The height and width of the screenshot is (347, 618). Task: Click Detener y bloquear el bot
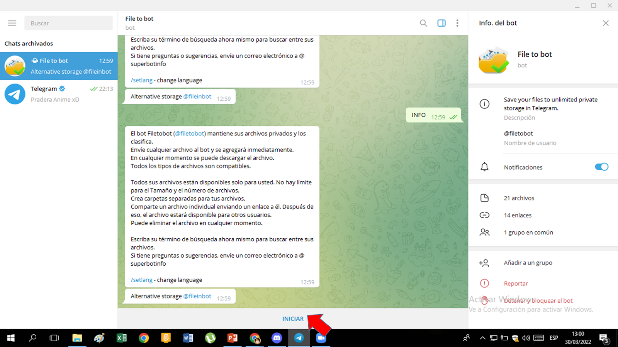pos(538,301)
